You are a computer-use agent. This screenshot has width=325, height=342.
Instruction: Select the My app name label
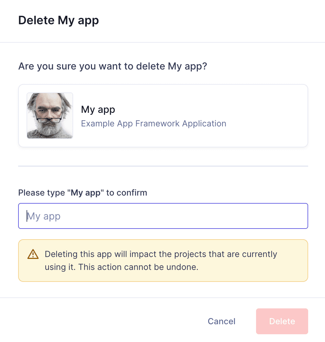98,110
